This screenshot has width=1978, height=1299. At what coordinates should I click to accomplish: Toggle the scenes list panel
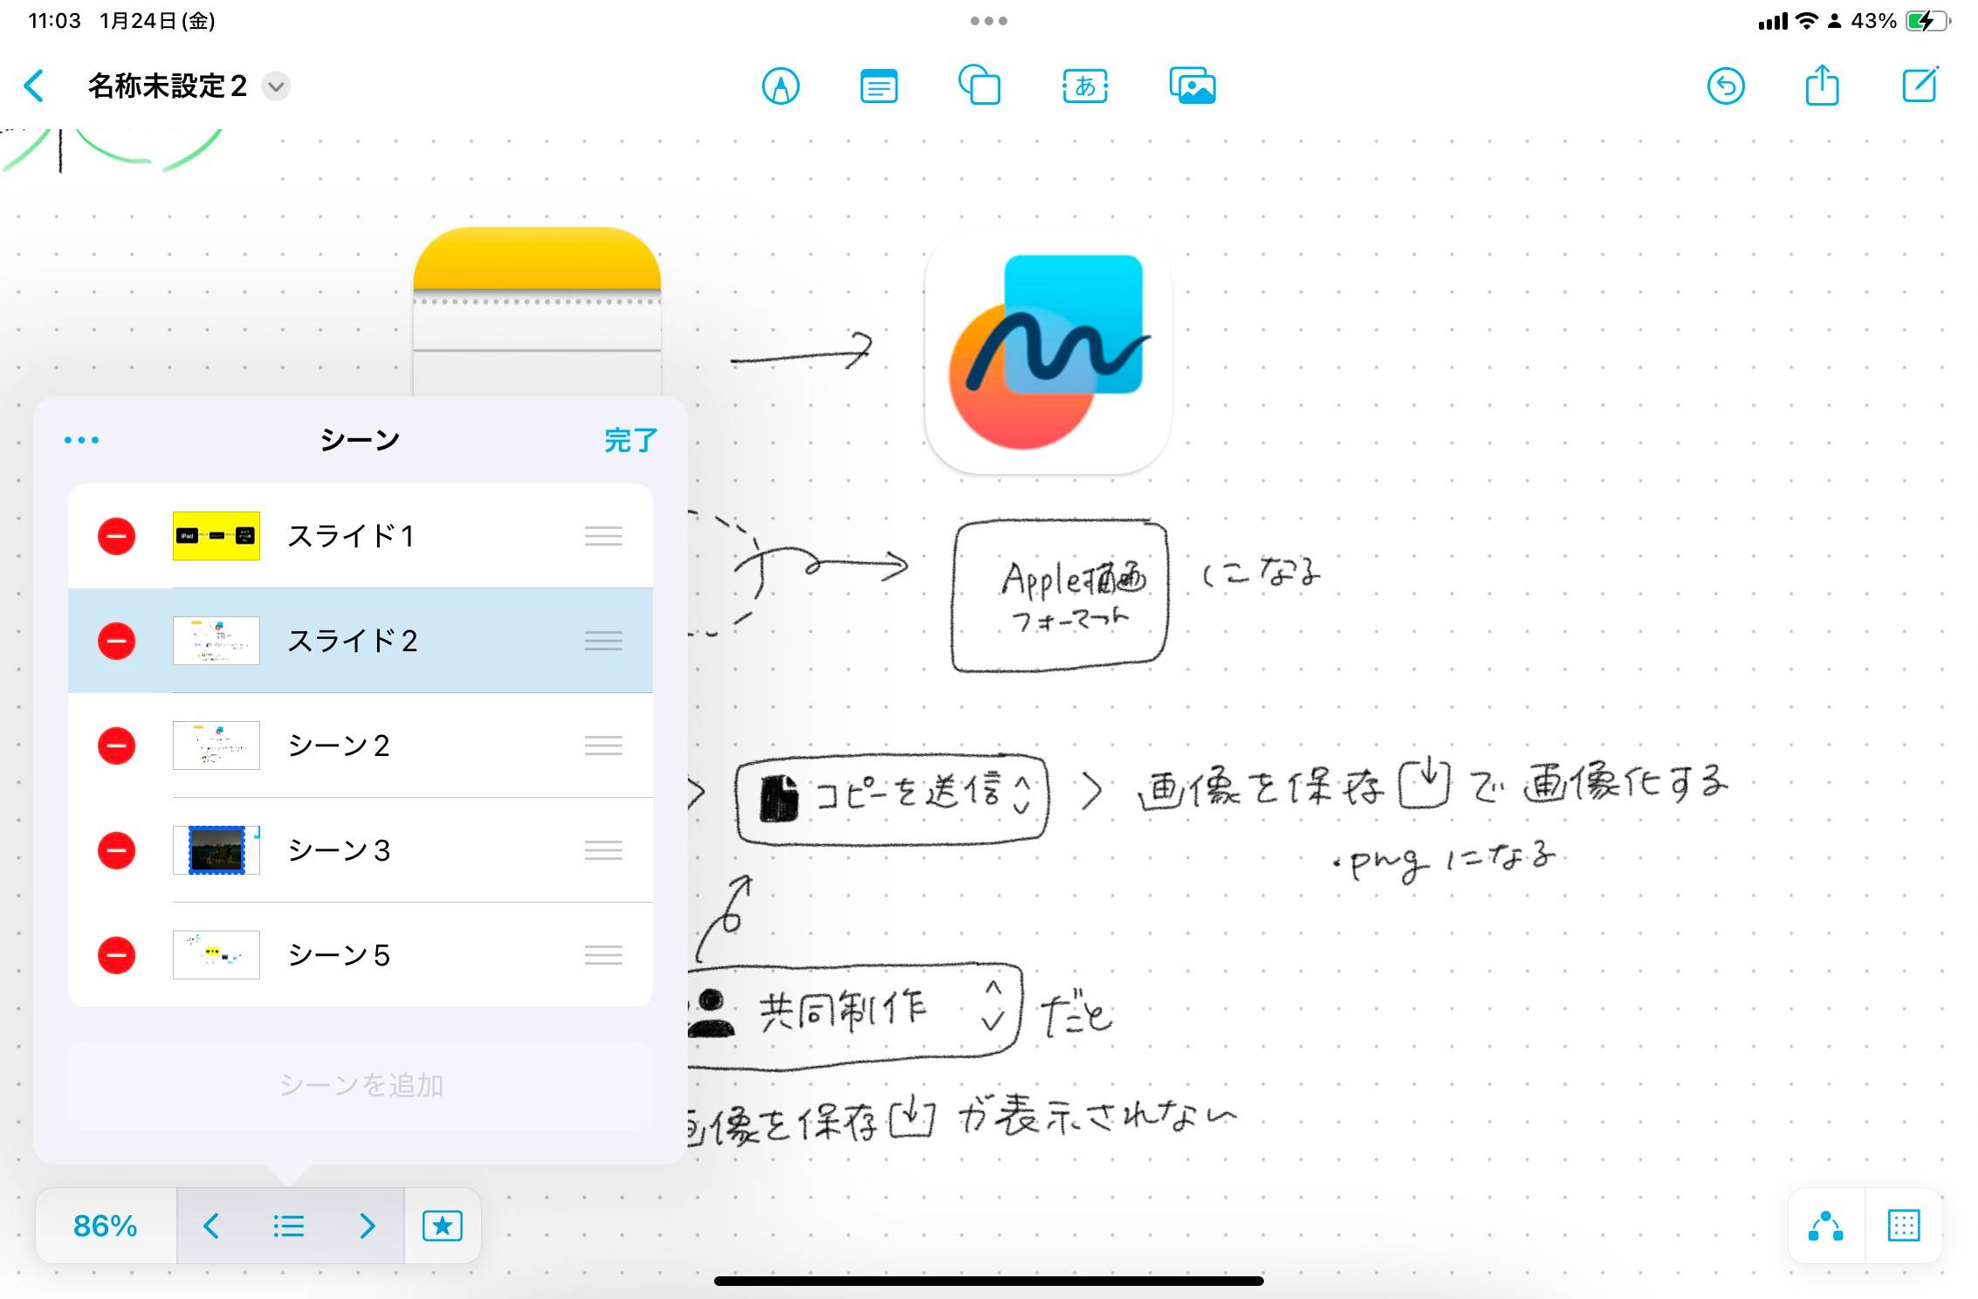click(x=289, y=1226)
